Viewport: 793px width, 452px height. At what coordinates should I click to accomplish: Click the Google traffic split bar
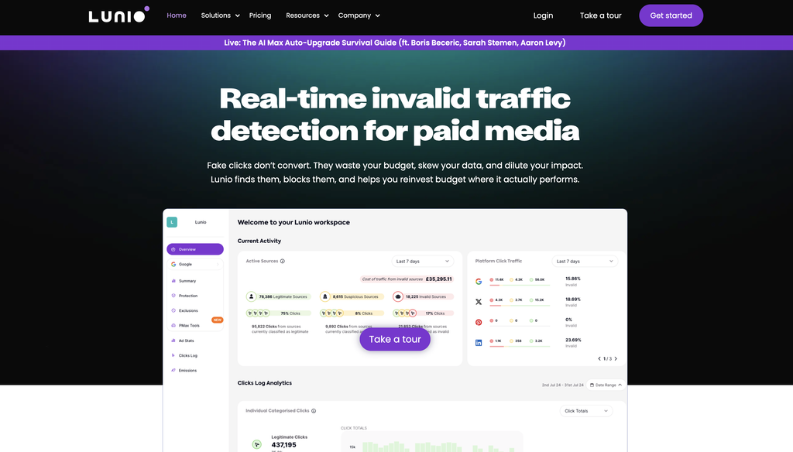[x=520, y=285]
